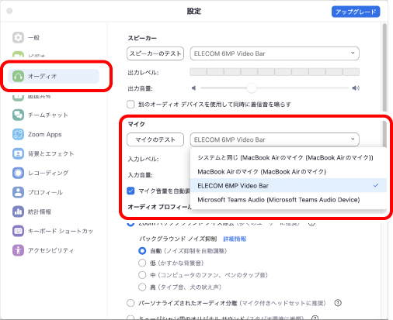The width and height of the screenshot is (393, 320).
Task: Switch to チームチャット settings section
Action: (48, 115)
